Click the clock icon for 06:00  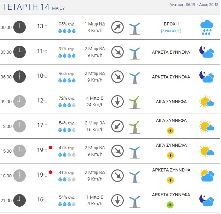point(20,77)
